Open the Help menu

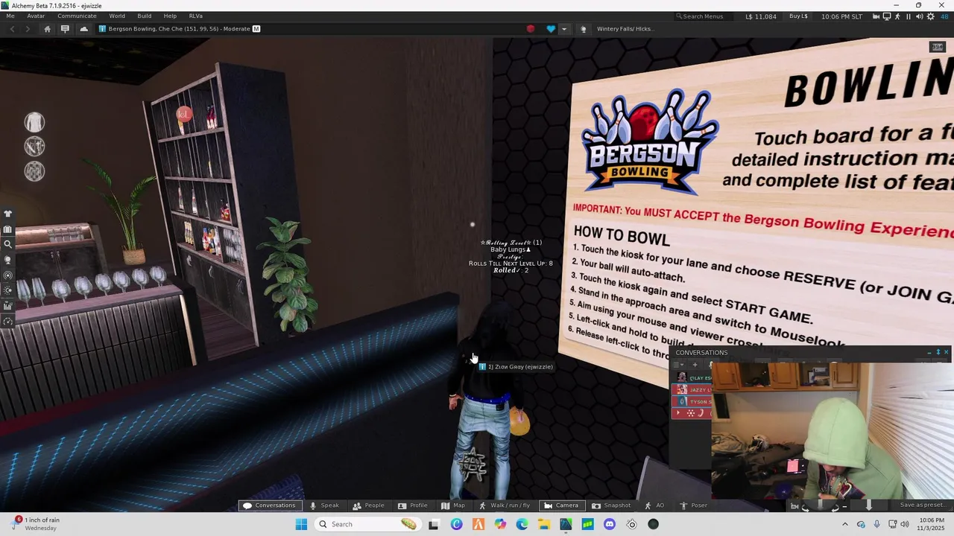coord(170,16)
